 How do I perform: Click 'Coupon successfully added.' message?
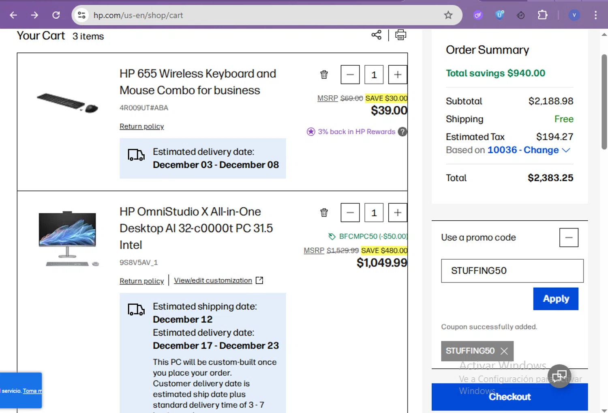[489, 327]
